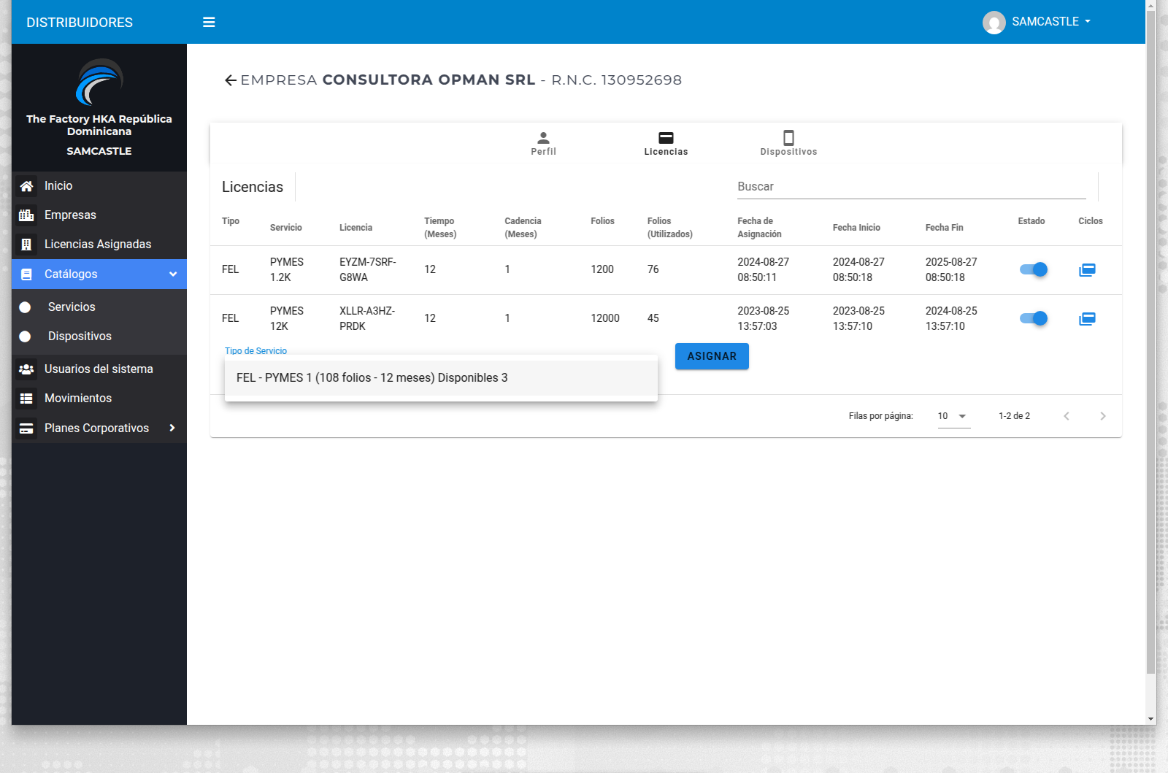Sort by the Fecha Fin column header
Image resolution: width=1168 pixels, height=773 pixels.
(x=944, y=228)
